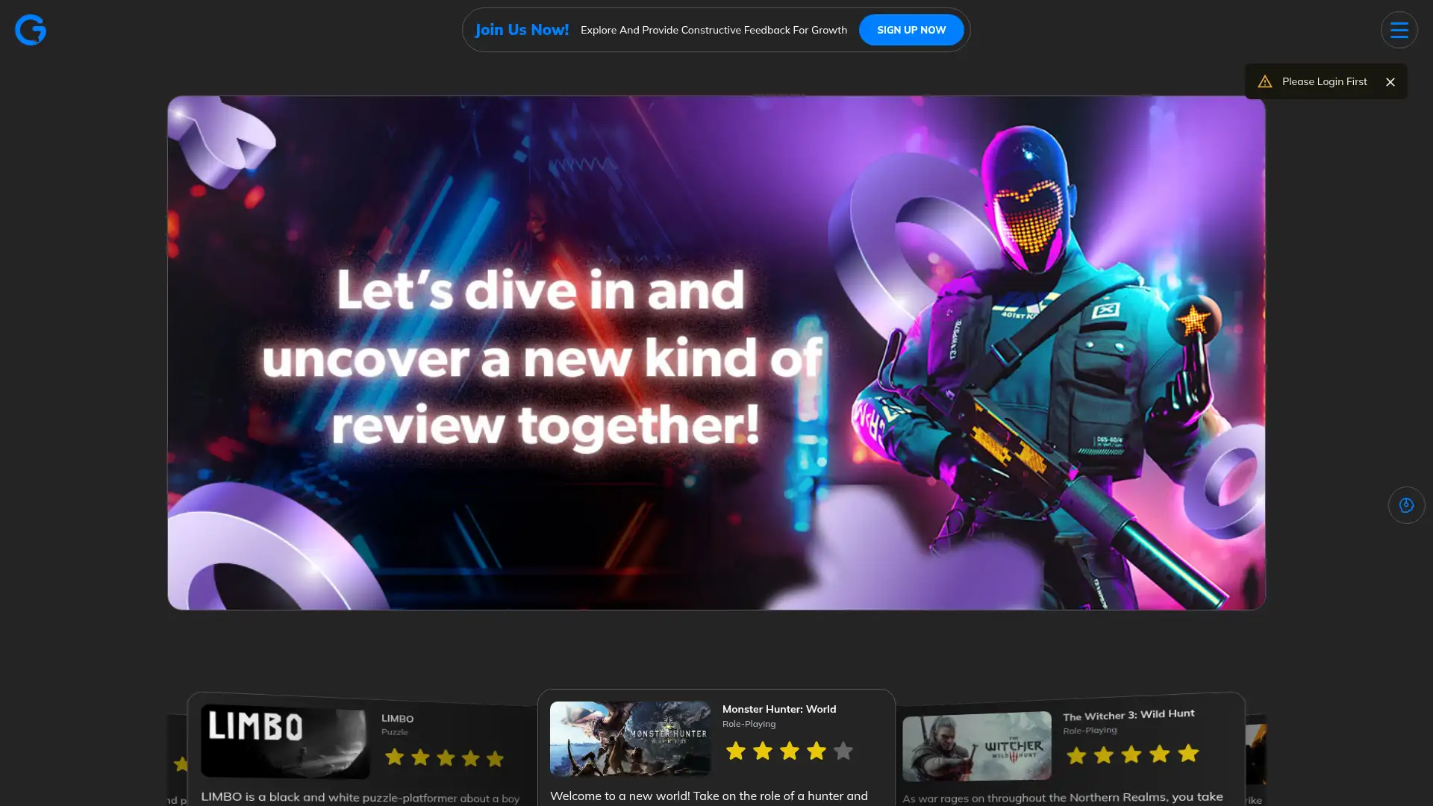Click the third star of Monster Hunter: World
Screen dimensions: 1433x806
[x=790, y=751]
